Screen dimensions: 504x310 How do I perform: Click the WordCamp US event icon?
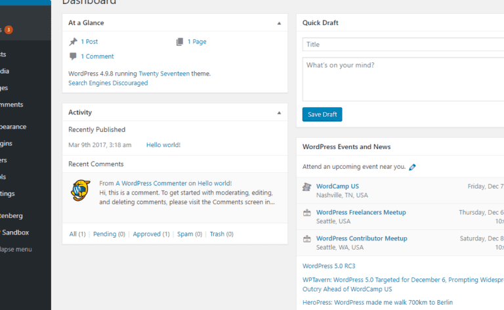[x=306, y=187]
